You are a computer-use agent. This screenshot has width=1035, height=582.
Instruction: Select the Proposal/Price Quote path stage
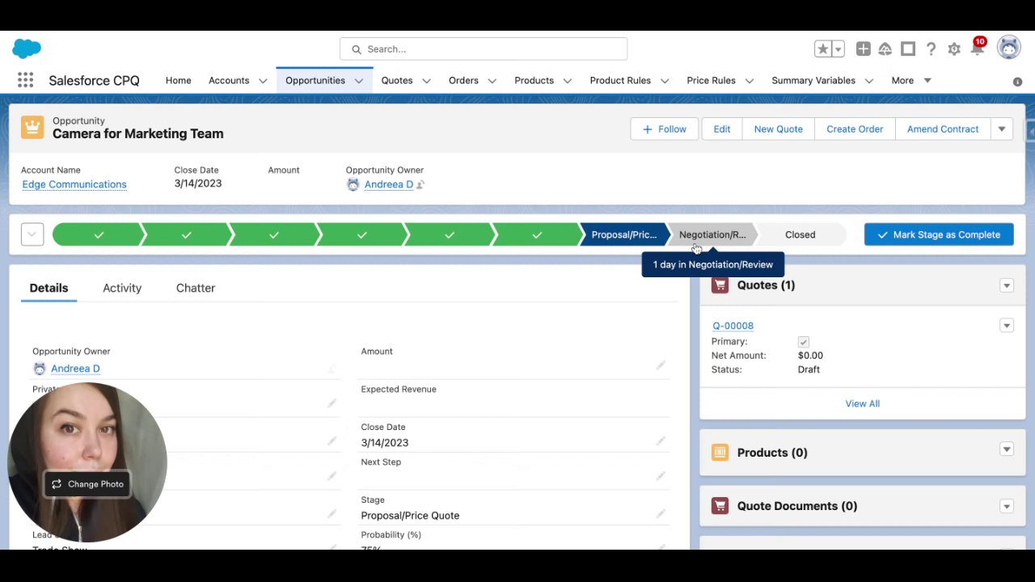click(623, 234)
